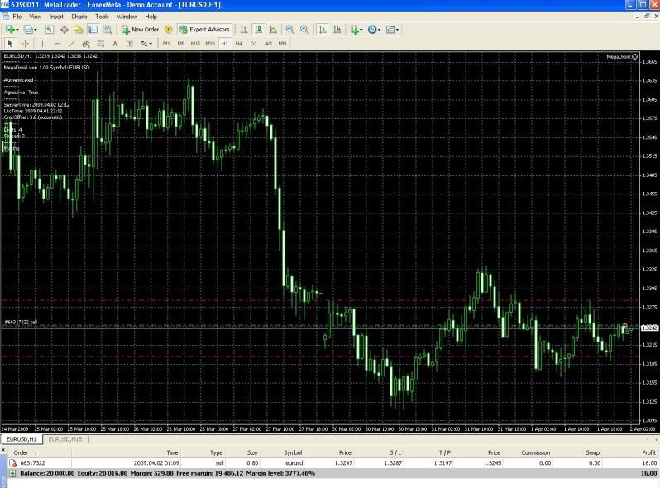Select the crosshair tool
The height and width of the screenshot is (488, 660).
pos(25,43)
